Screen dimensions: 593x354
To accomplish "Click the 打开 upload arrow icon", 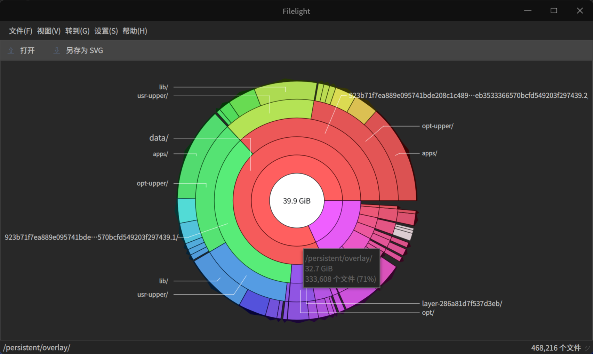I will (x=11, y=50).
